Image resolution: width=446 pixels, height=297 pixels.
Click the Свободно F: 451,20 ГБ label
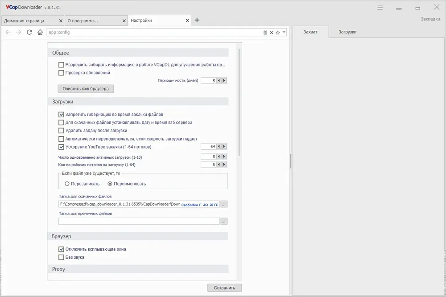click(200, 205)
